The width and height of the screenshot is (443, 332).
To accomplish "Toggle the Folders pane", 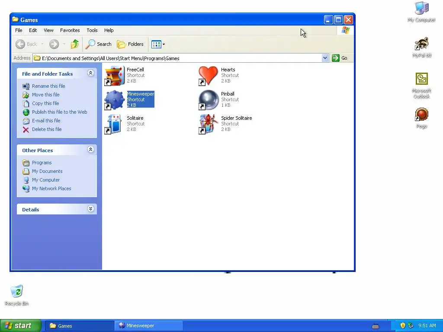I will coord(130,44).
